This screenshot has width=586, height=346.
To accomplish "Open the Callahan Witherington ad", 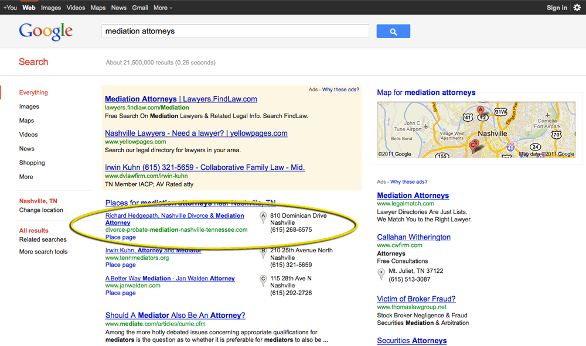I will 414,237.
